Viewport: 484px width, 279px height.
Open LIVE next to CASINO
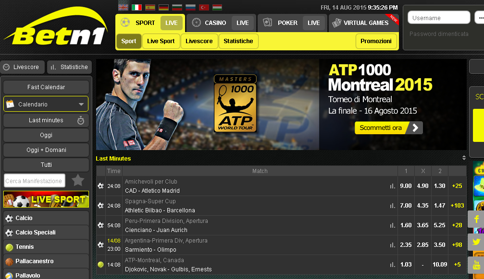tap(243, 23)
